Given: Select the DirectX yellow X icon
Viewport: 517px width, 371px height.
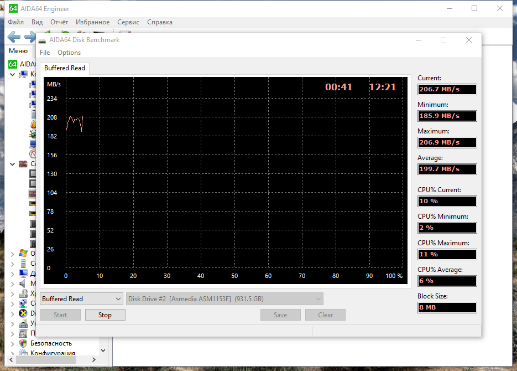Looking at the screenshot, I should pos(23,313).
